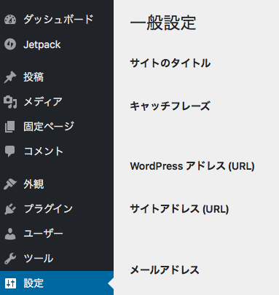Click the Jetpack logo icon

point(10,44)
